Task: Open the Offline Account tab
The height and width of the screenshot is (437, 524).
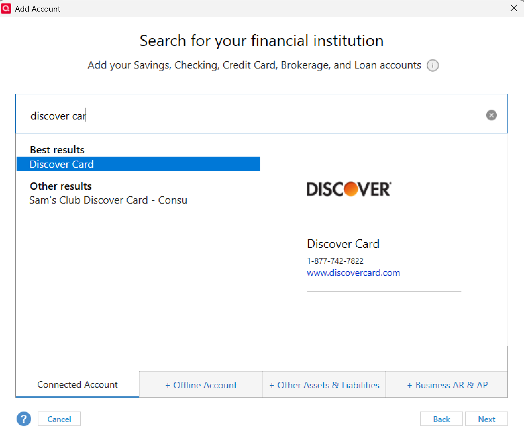Action: click(201, 385)
